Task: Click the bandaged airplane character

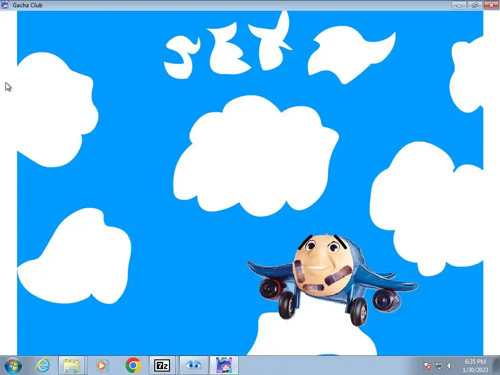Action: coord(332,279)
